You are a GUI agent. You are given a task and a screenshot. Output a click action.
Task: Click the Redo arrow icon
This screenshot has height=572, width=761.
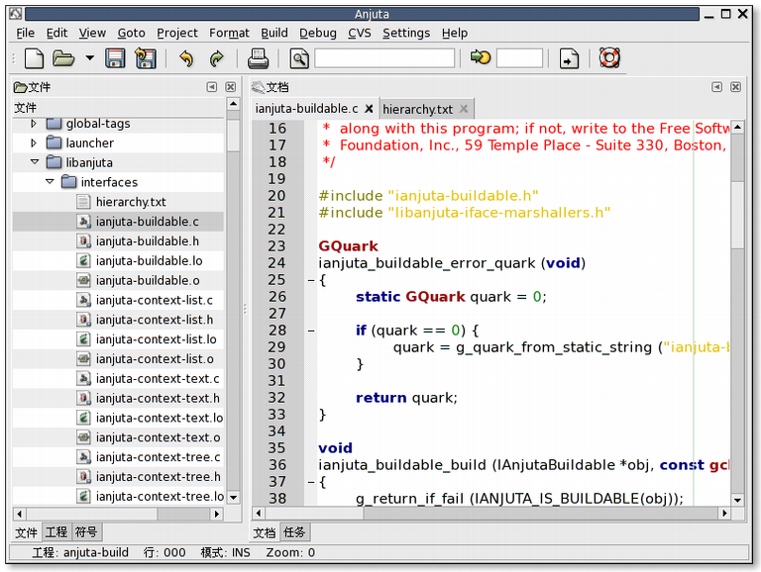(216, 58)
